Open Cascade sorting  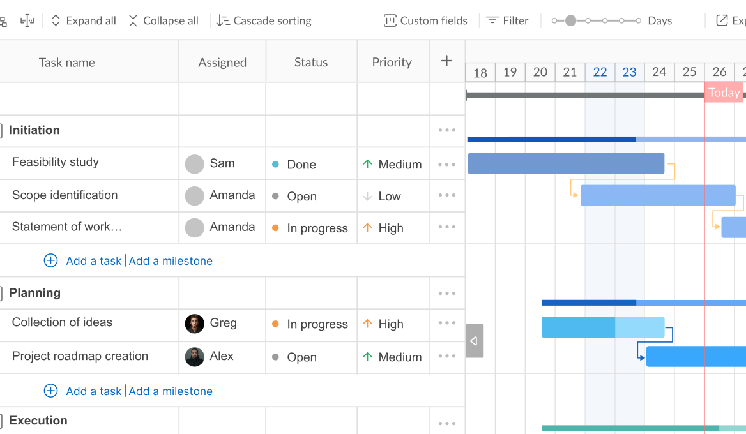264,20
